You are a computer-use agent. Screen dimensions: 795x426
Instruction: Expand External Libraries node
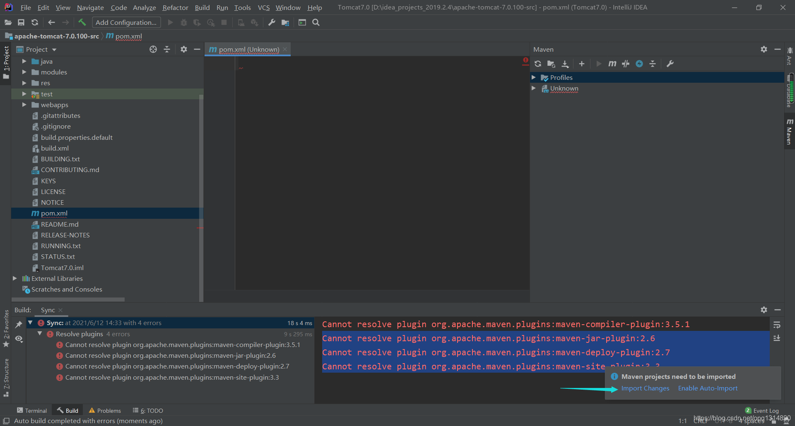14,278
